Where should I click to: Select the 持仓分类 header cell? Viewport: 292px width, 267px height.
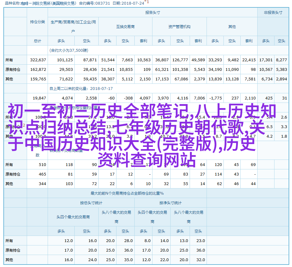(37, 22)
